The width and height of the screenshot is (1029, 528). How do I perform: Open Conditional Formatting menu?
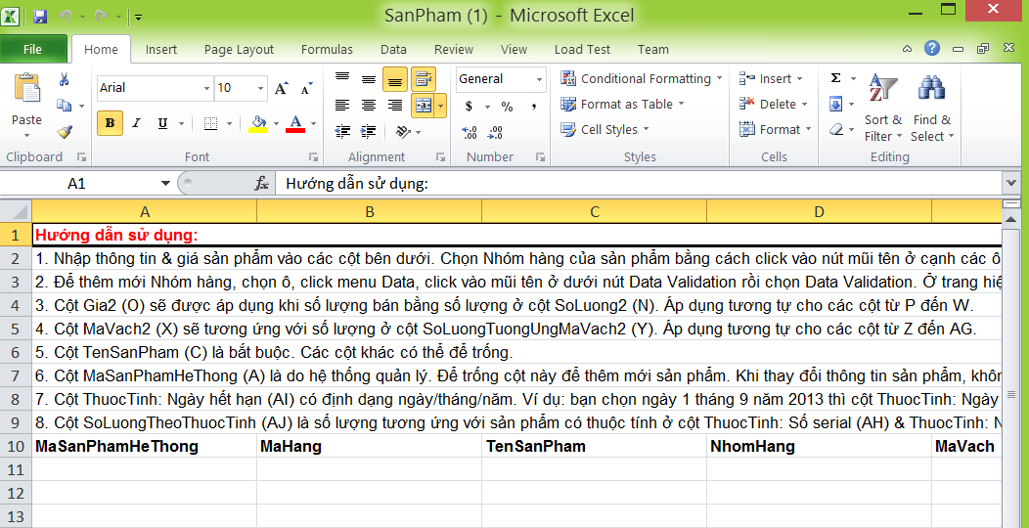pos(641,78)
